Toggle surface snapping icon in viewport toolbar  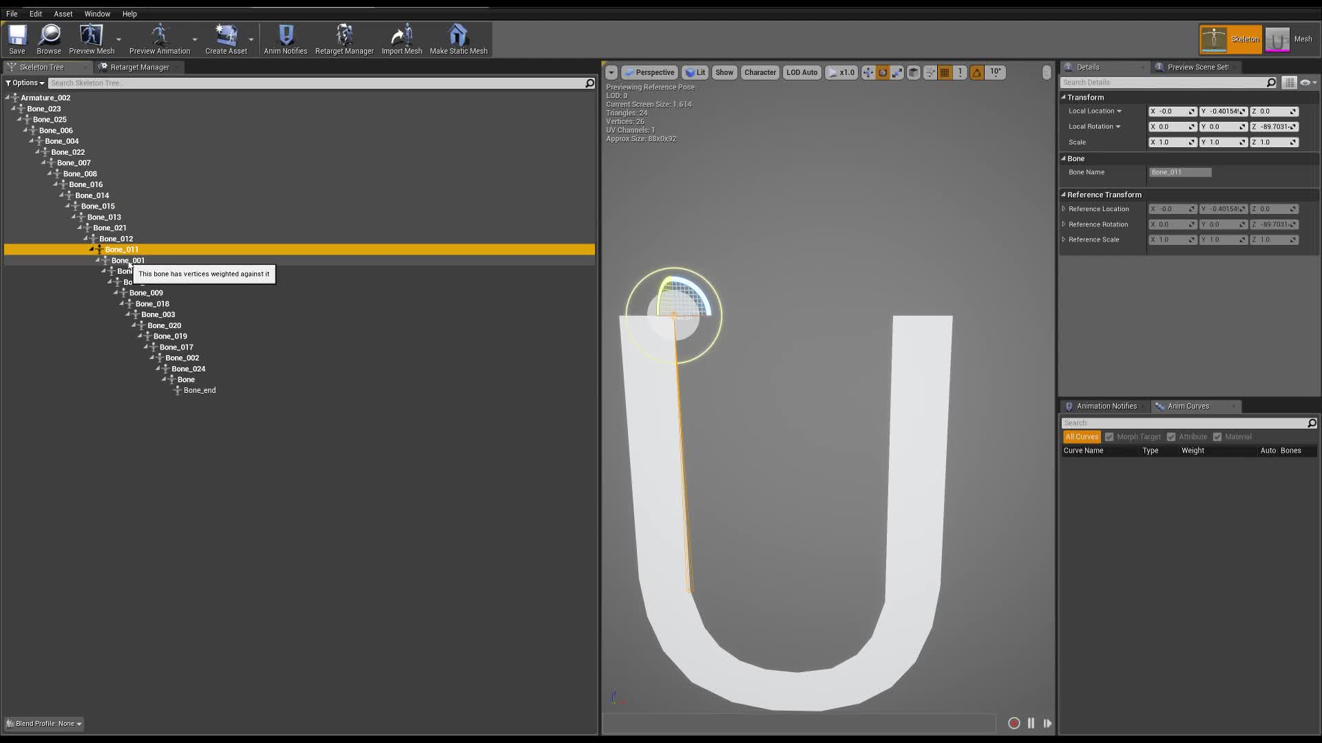click(x=930, y=72)
